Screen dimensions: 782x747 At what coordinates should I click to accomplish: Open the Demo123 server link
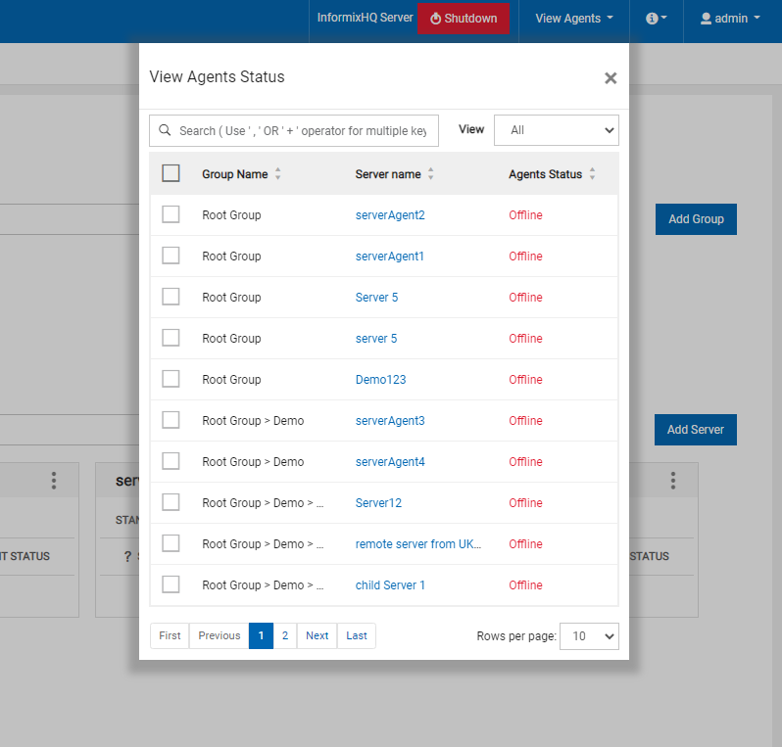click(x=380, y=380)
